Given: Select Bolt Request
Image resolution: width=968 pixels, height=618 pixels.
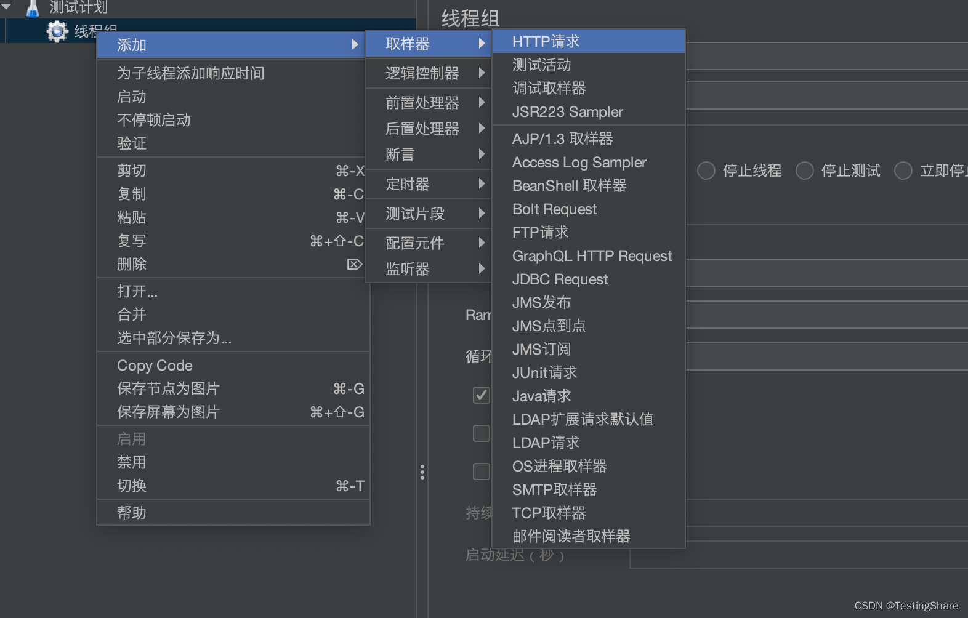Looking at the screenshot, I should coord(589,209).
